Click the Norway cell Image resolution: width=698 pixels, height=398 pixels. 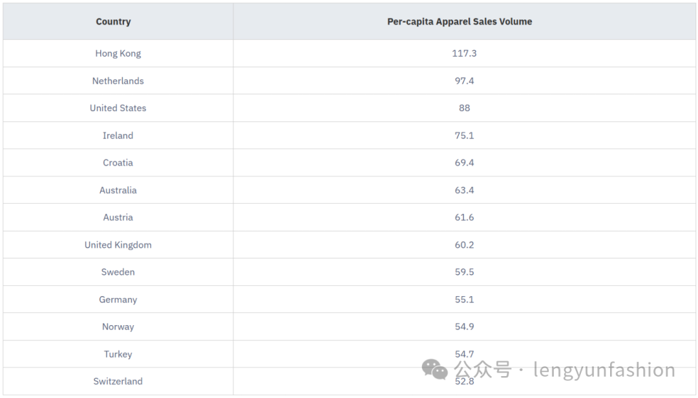(x=118, y=326)
